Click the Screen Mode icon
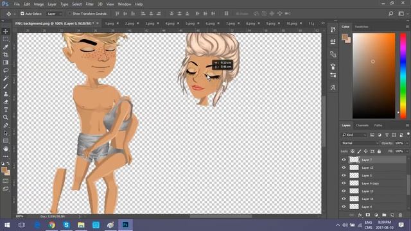Image resolution: width=411 pixels, height=231 pixels. [x=6, y=189]
